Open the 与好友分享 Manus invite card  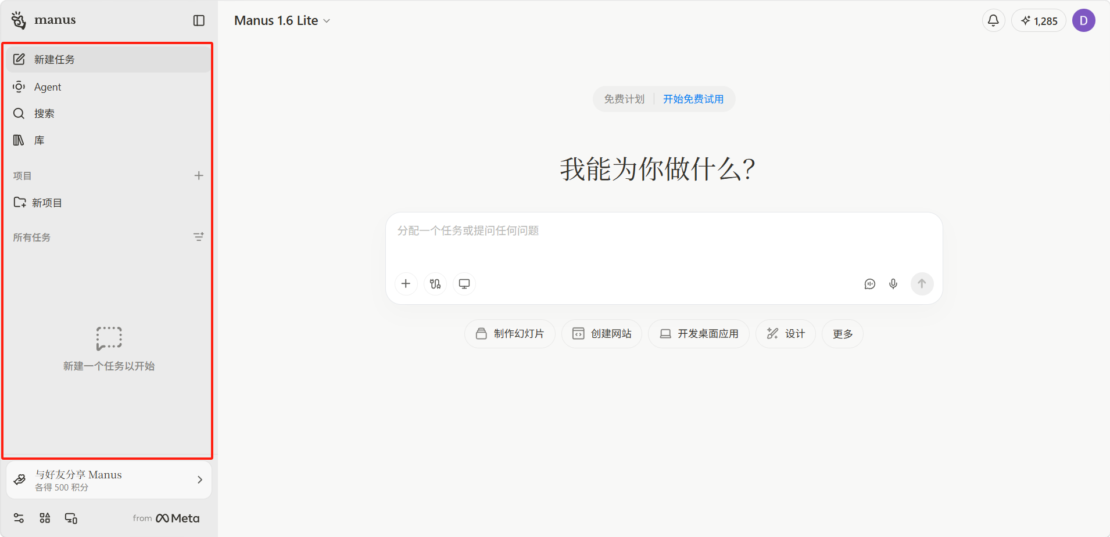coord(109,480)
